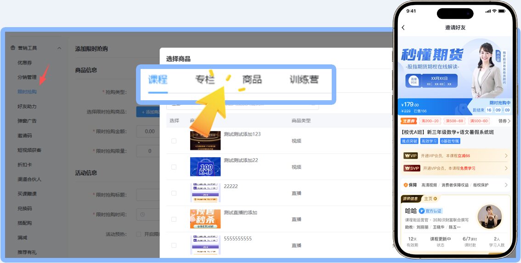The height and width of the screenshot is (263, 521).
Task: Switch to the 训练营 tab
Action: (304, 80)
